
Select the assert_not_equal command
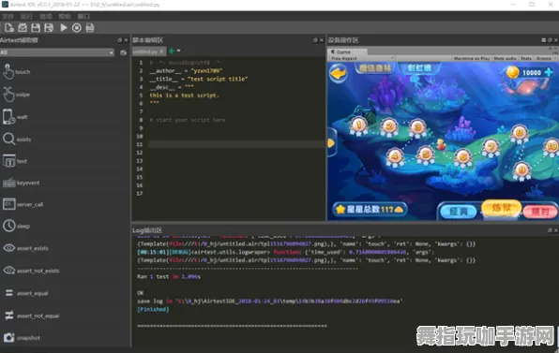click(x=31, y=316)
